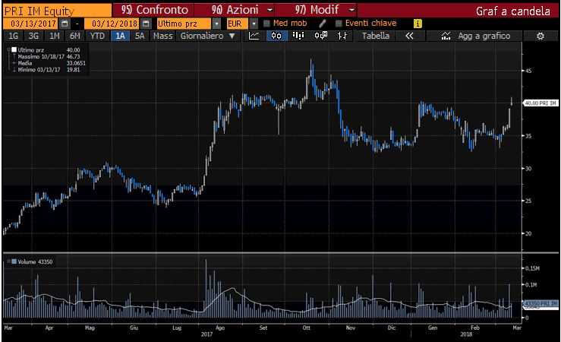This screenshot has width=561, height=342.
Task: Select the 1M time range tab
Action: pos(55,36)
